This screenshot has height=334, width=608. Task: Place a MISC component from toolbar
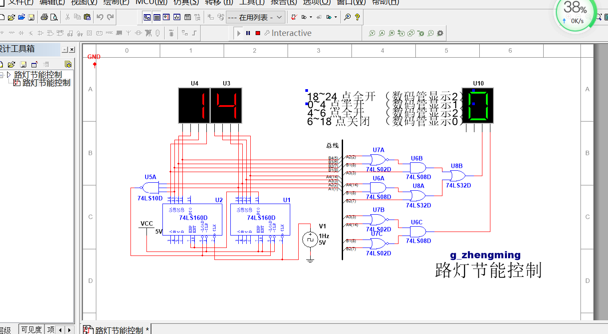[x=109, y=33]
